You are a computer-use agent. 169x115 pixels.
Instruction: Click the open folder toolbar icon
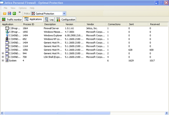click(x=5, y=13)
